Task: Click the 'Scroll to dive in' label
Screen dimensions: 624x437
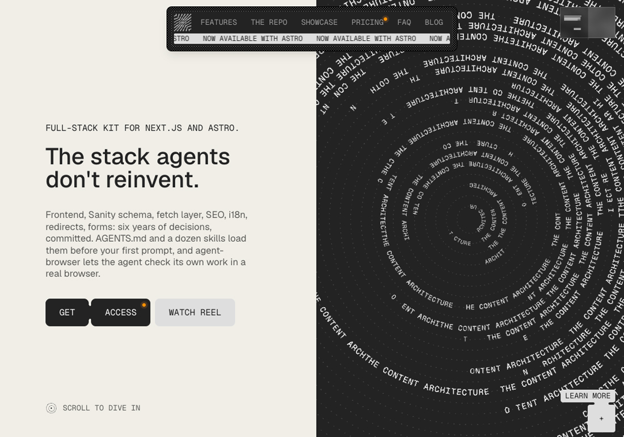Action: (102, 408)
